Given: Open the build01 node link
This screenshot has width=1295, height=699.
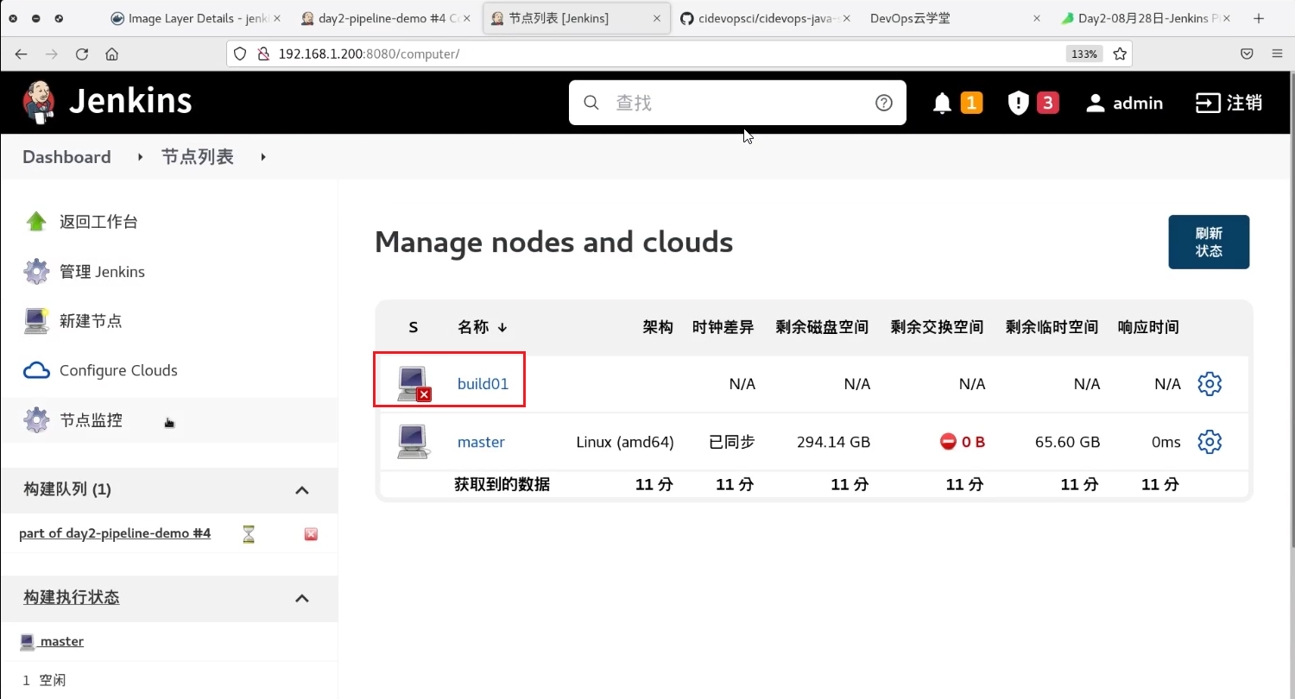Looking at the screenshot, I should [x=483, y=384].
